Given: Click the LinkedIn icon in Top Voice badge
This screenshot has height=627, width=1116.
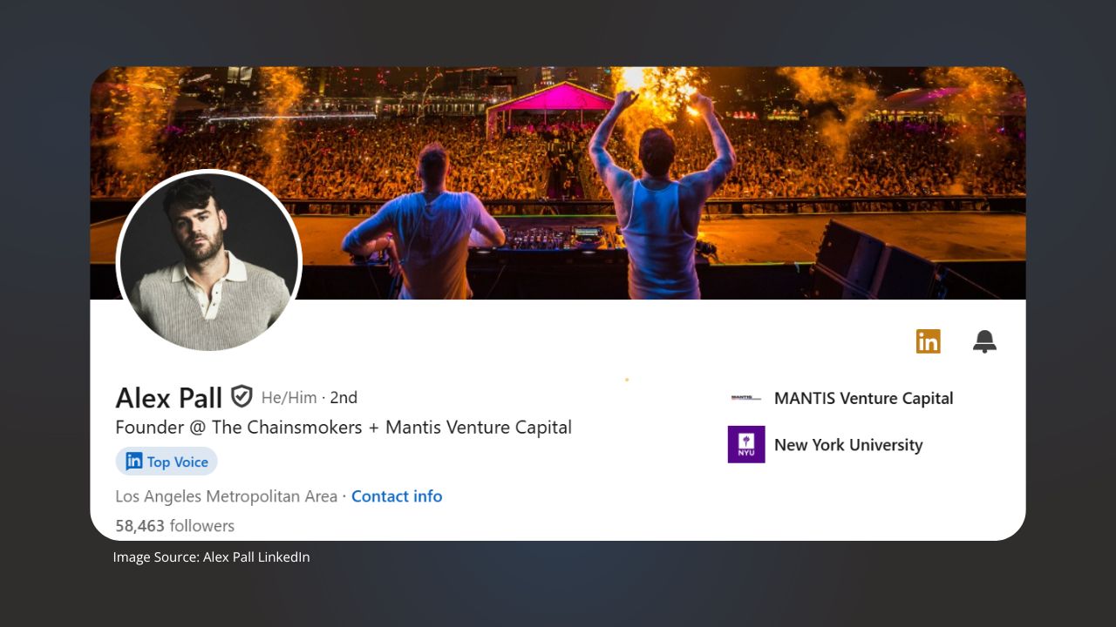Looking at the screenshot, I should (x=134, y=462).
